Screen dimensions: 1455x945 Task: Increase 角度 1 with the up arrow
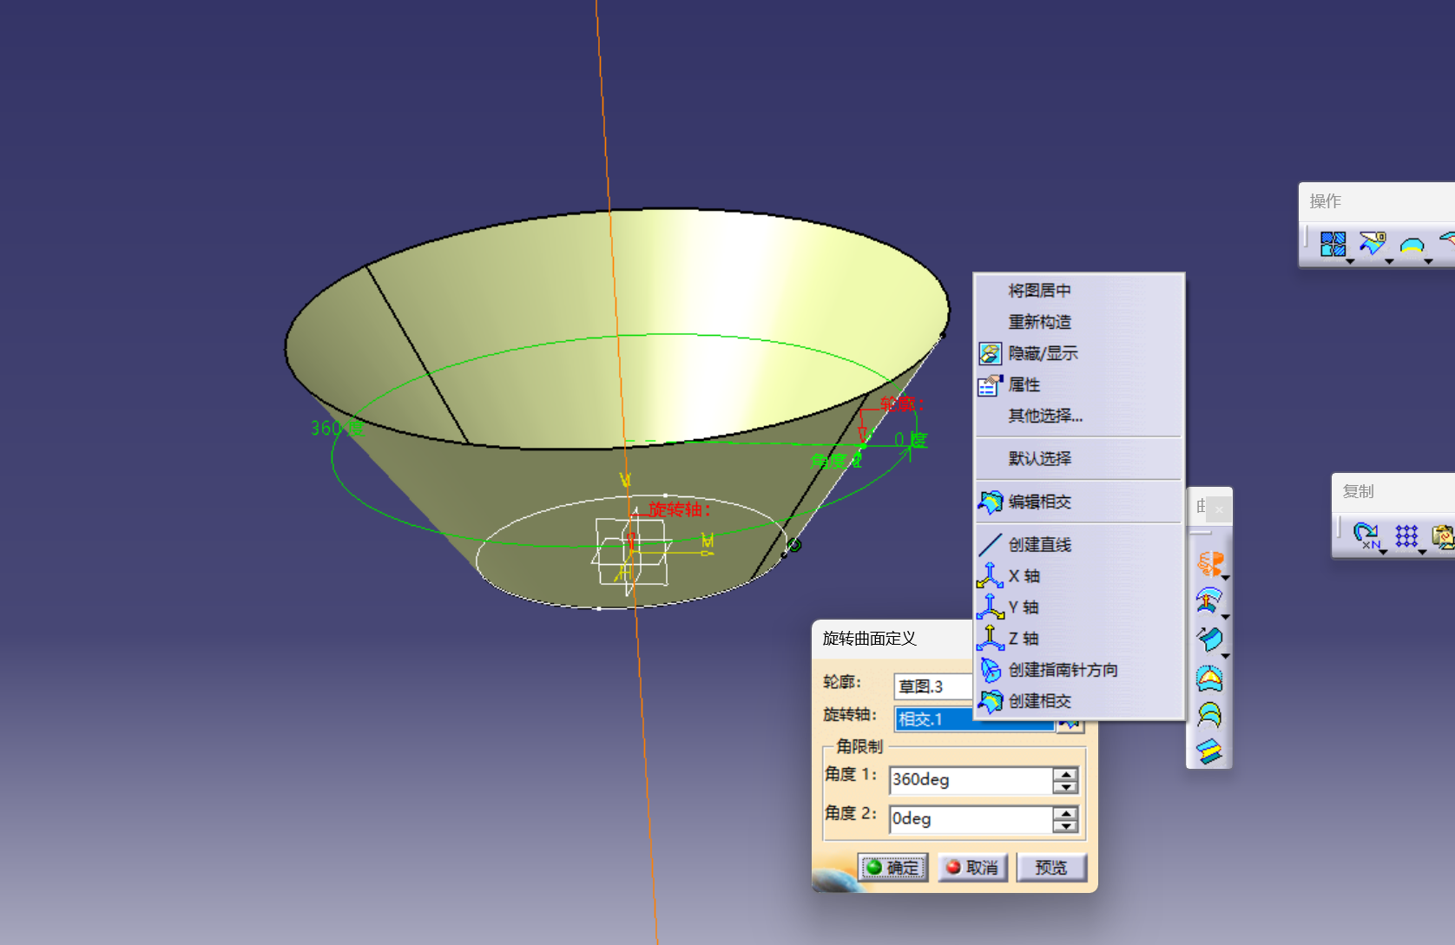1065,774
